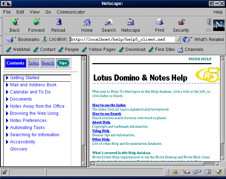
Task: Open What's Related icon
Action: click(x=187, y=39)
